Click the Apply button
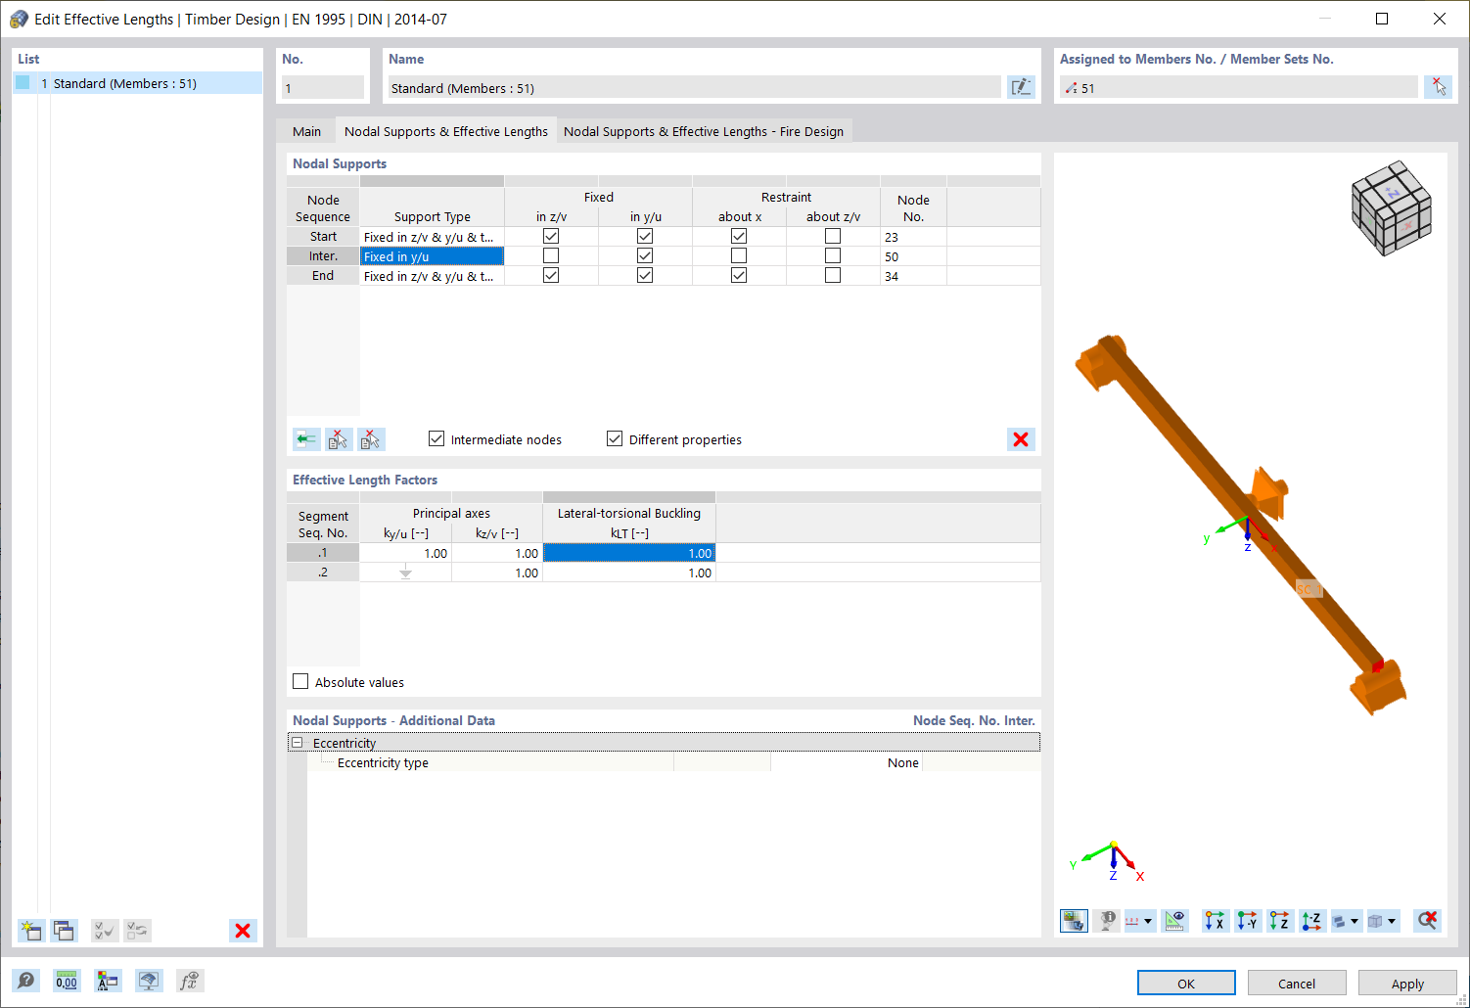1470x1008 pixels. pyautogui.click(x=1407, y=983)
